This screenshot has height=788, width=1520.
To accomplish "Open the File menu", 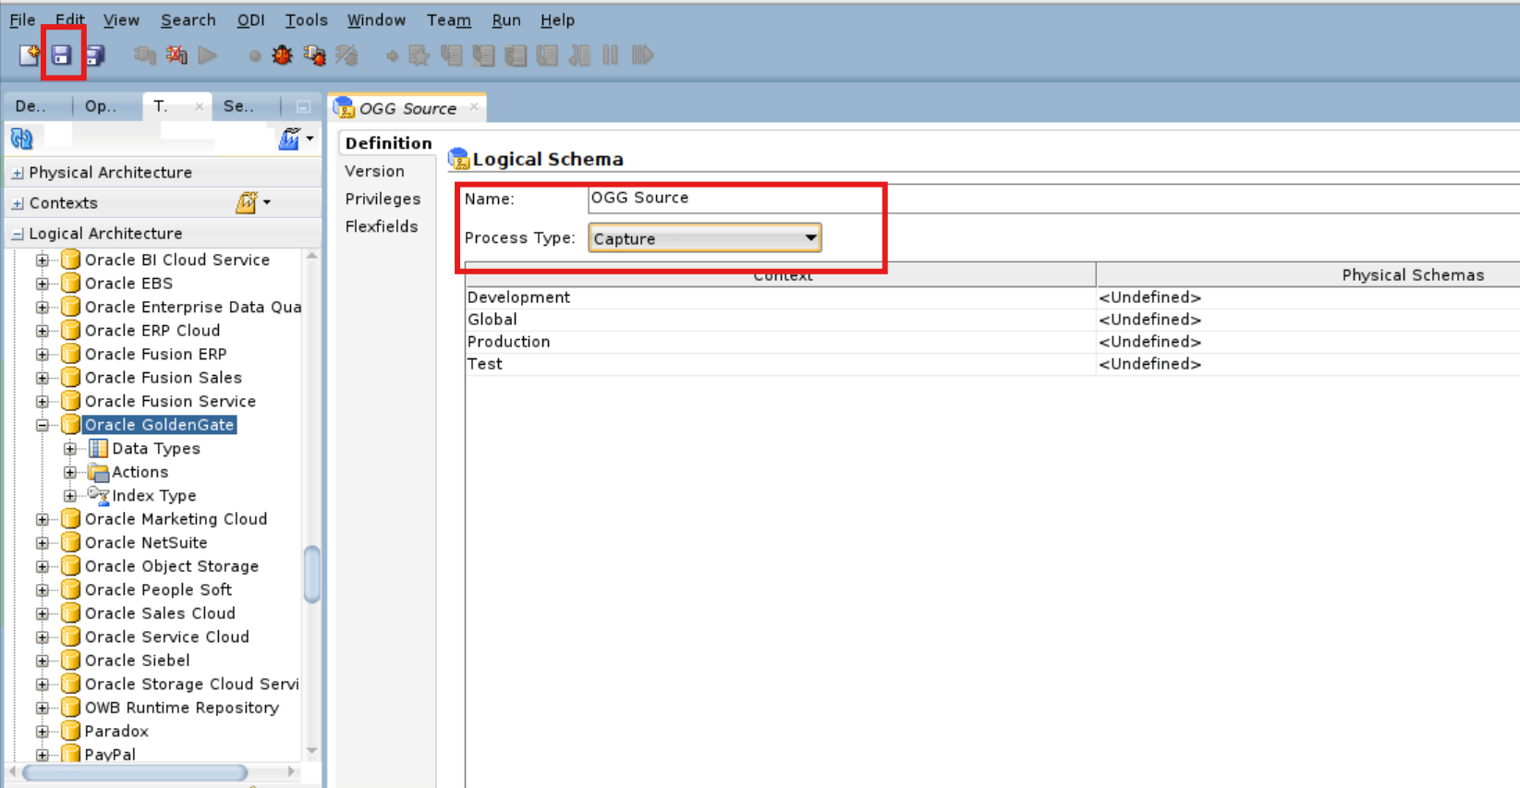I will point(22,19).
